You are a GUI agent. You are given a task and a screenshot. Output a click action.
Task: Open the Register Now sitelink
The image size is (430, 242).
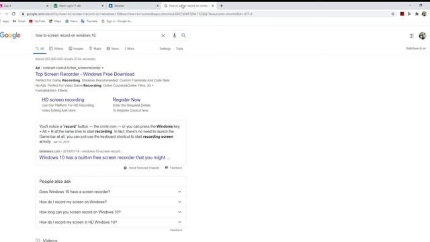(x=126, y=99)
